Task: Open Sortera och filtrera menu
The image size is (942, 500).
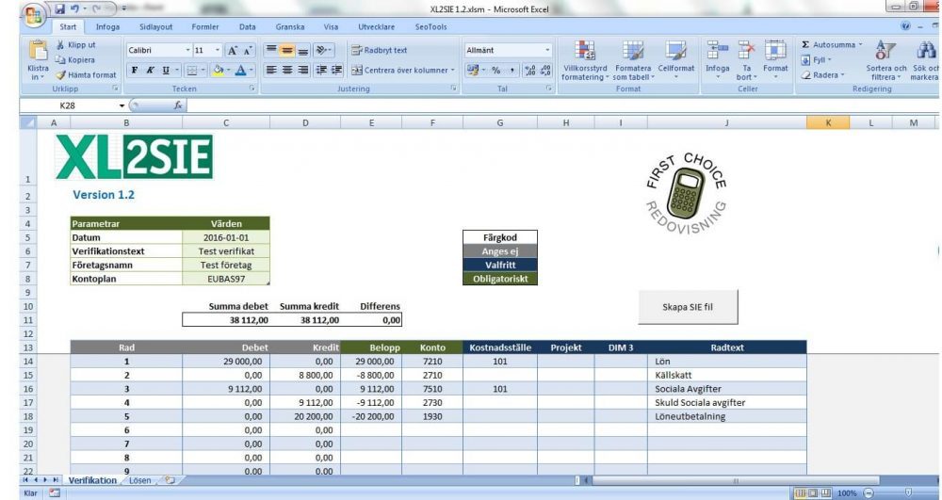Action: (886, 60)
